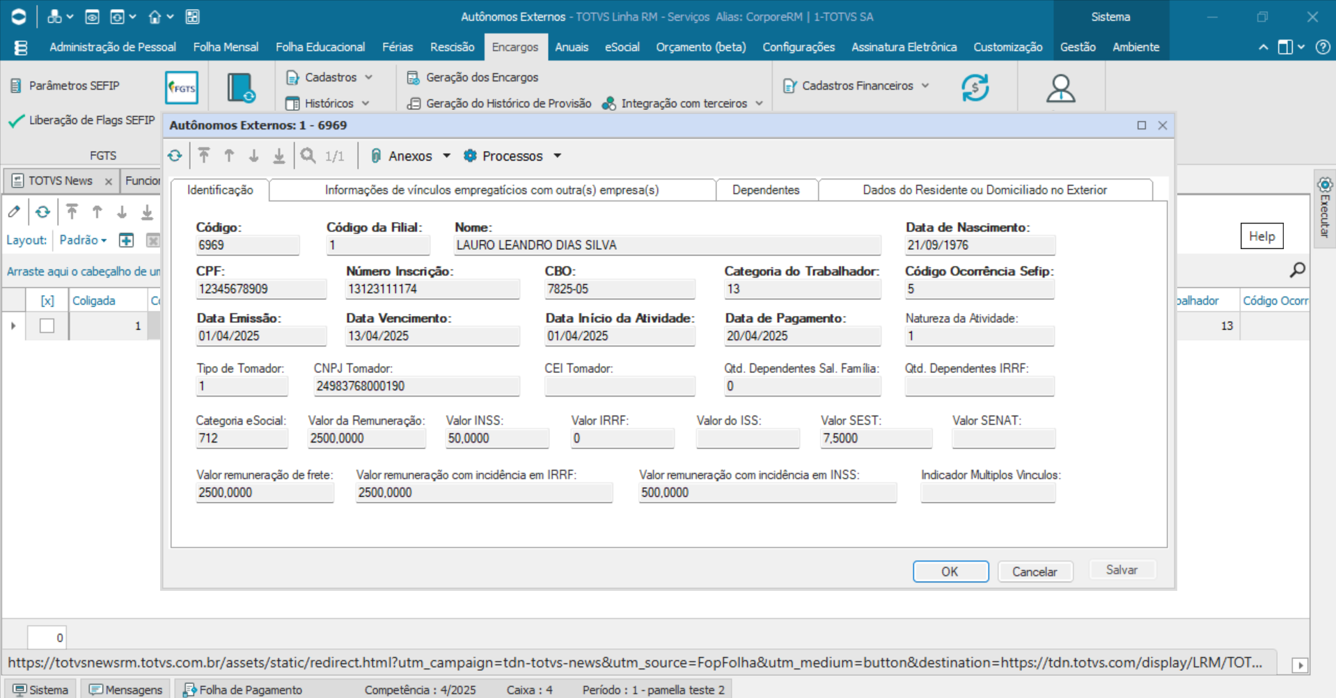
Task: Click the CNPJ Tomador field
Action: (x=416, y=386)
